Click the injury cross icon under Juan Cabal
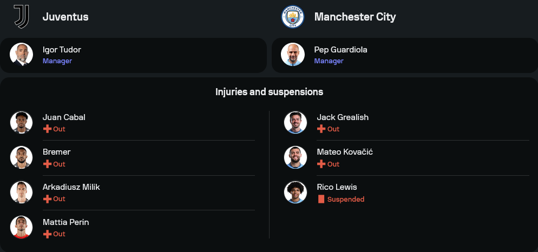The image size is (538, 252). [47, 129]
